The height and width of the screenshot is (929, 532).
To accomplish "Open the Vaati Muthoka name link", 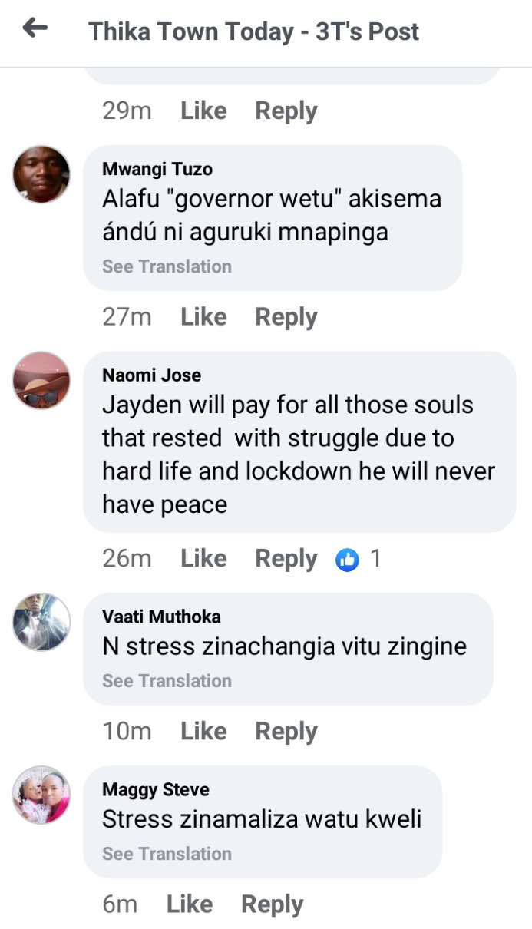I will [161, 617].
